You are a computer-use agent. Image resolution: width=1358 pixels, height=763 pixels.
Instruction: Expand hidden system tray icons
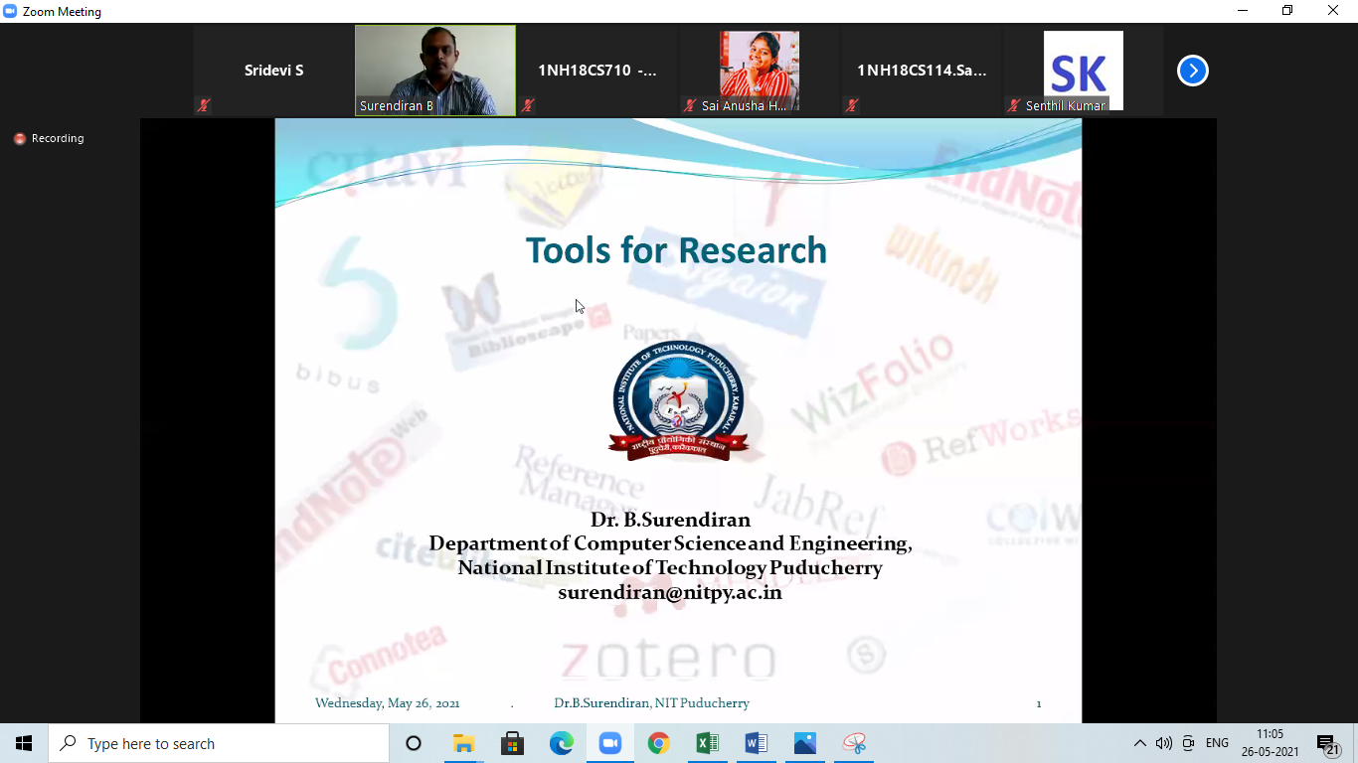coord(1139,743)
